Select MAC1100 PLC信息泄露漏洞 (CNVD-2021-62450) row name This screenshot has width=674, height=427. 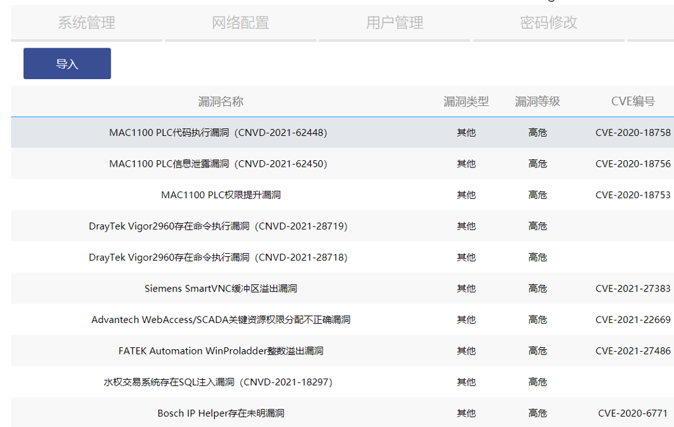tap(219, 163)
